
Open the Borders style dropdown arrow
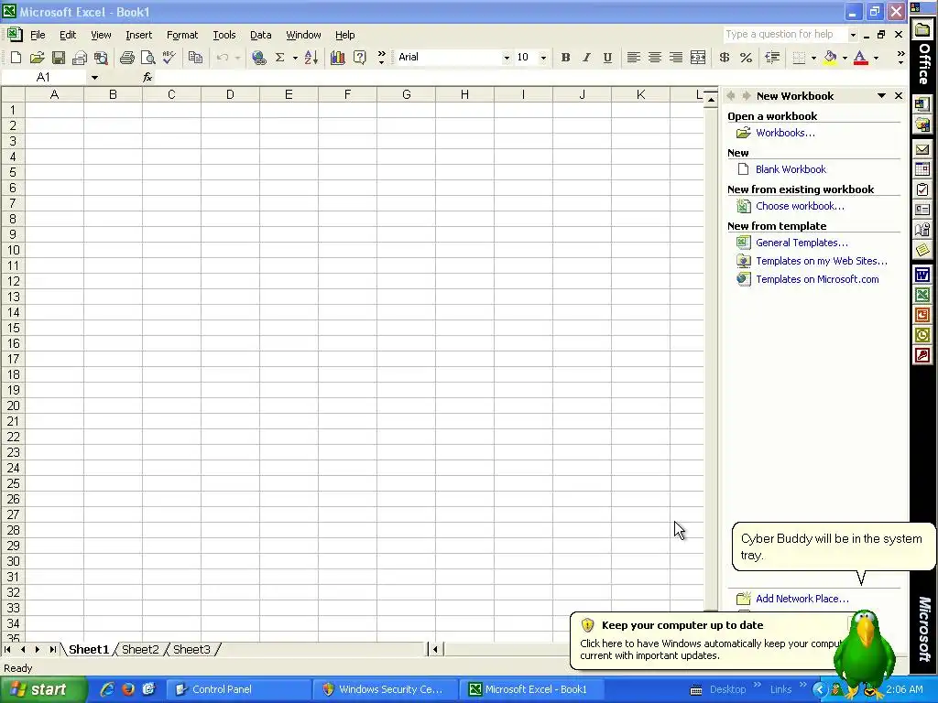[x=813, y=58]
